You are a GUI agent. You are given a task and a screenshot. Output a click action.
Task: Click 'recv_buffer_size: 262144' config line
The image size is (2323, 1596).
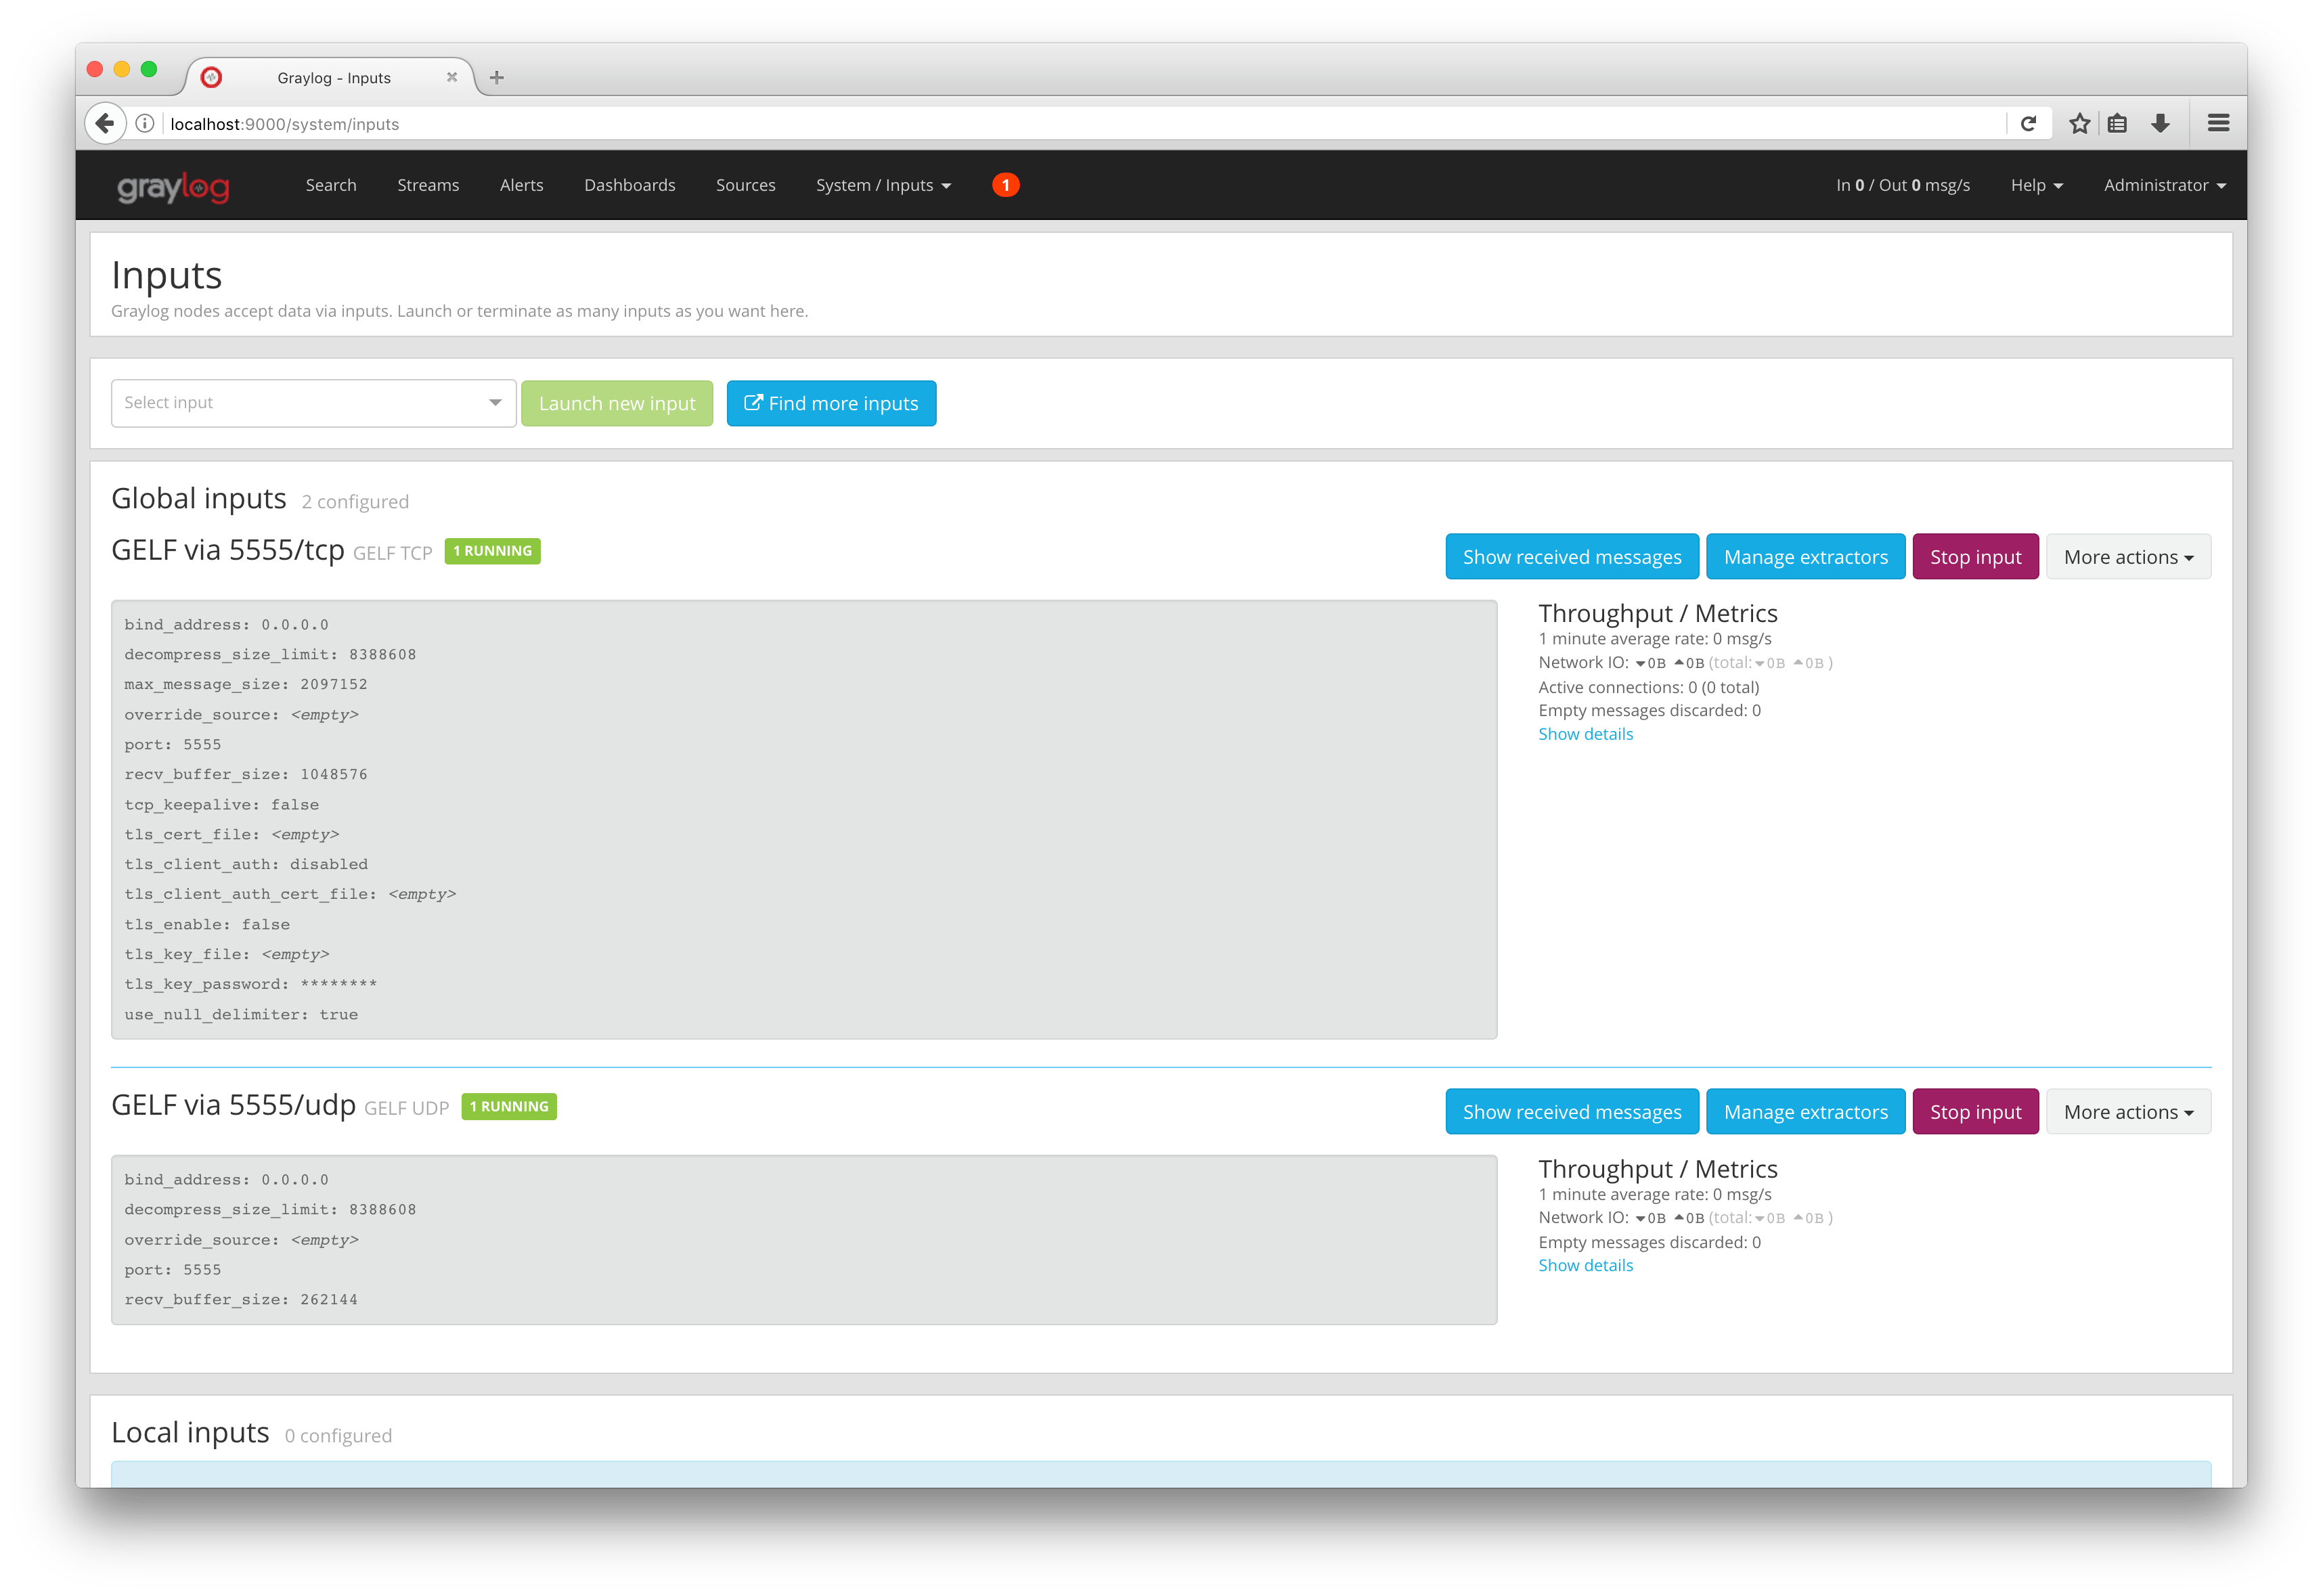[x=241, y=1299]
